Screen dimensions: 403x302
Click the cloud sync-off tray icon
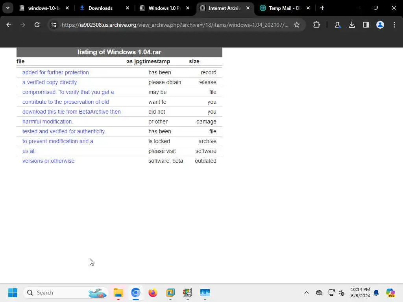(319, 293)
